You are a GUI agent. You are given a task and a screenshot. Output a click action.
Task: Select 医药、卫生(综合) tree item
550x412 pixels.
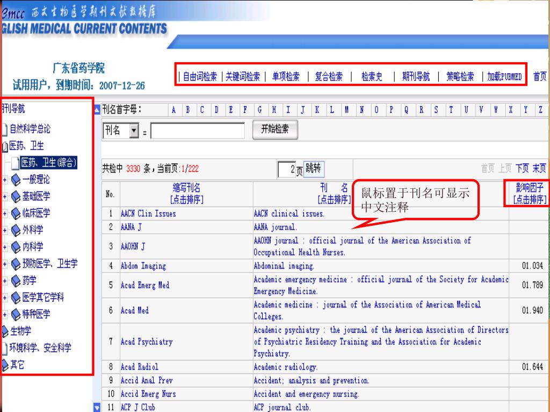click(48, 163)
